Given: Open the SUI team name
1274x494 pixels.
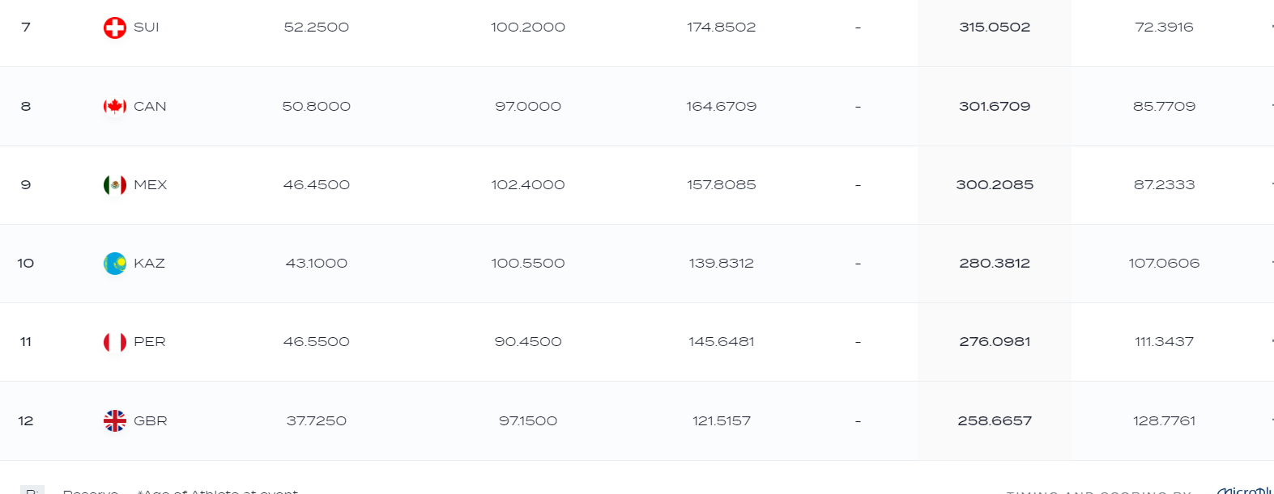Looking at the screenshot, I should 147,27.
